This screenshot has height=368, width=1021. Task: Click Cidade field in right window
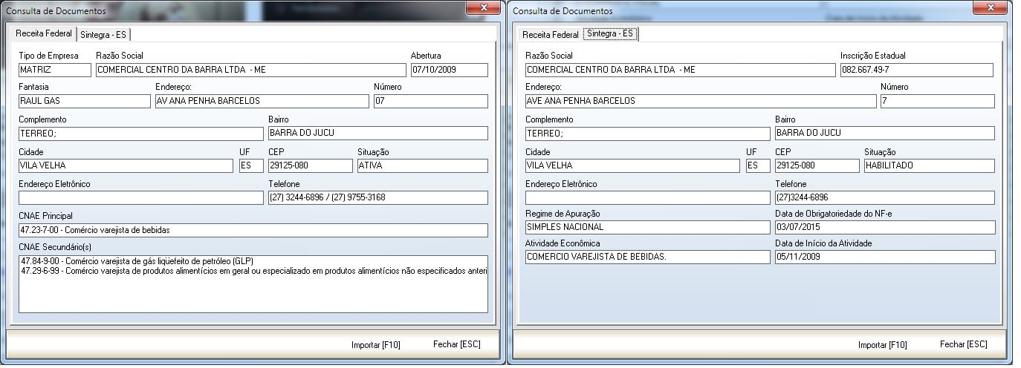click(x=632, y=165)
